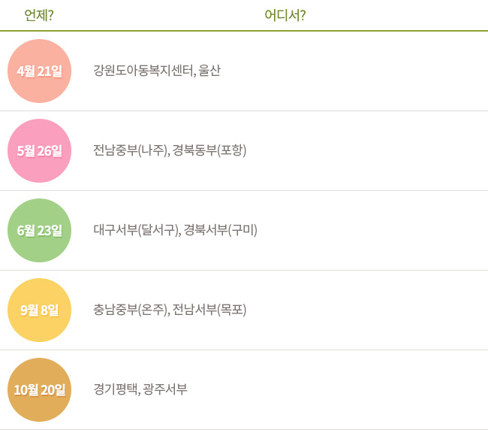The image size is (488, 430).
Task: Click the 어디서? column header
Action: [285, 15]
